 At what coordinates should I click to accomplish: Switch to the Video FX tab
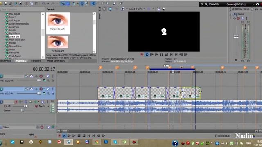coord(21,61)
